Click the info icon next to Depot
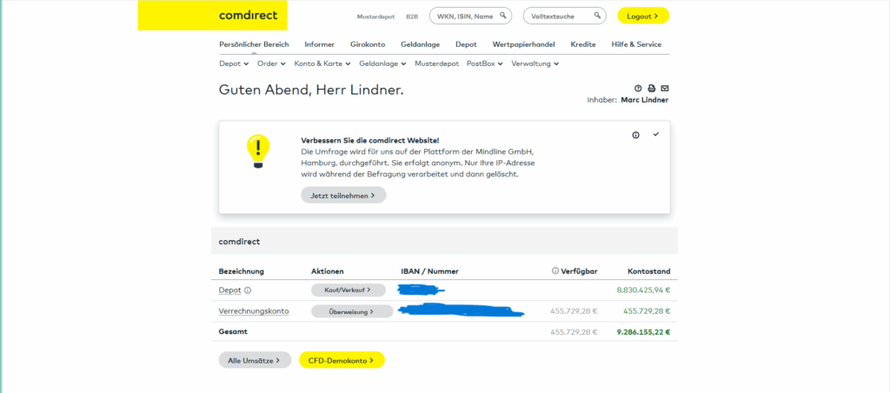The image size is (890, 393). point(248,290)
